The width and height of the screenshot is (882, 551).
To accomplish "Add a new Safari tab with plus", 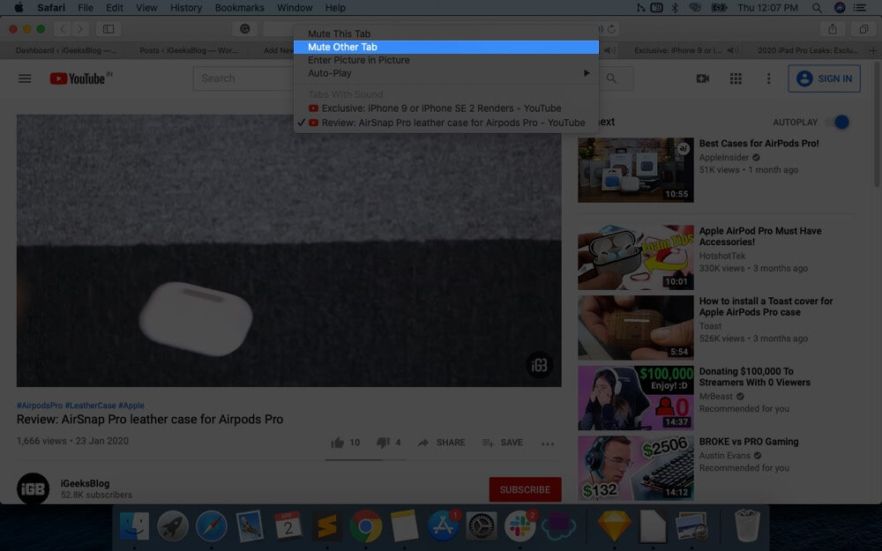I will coord(872,50).
